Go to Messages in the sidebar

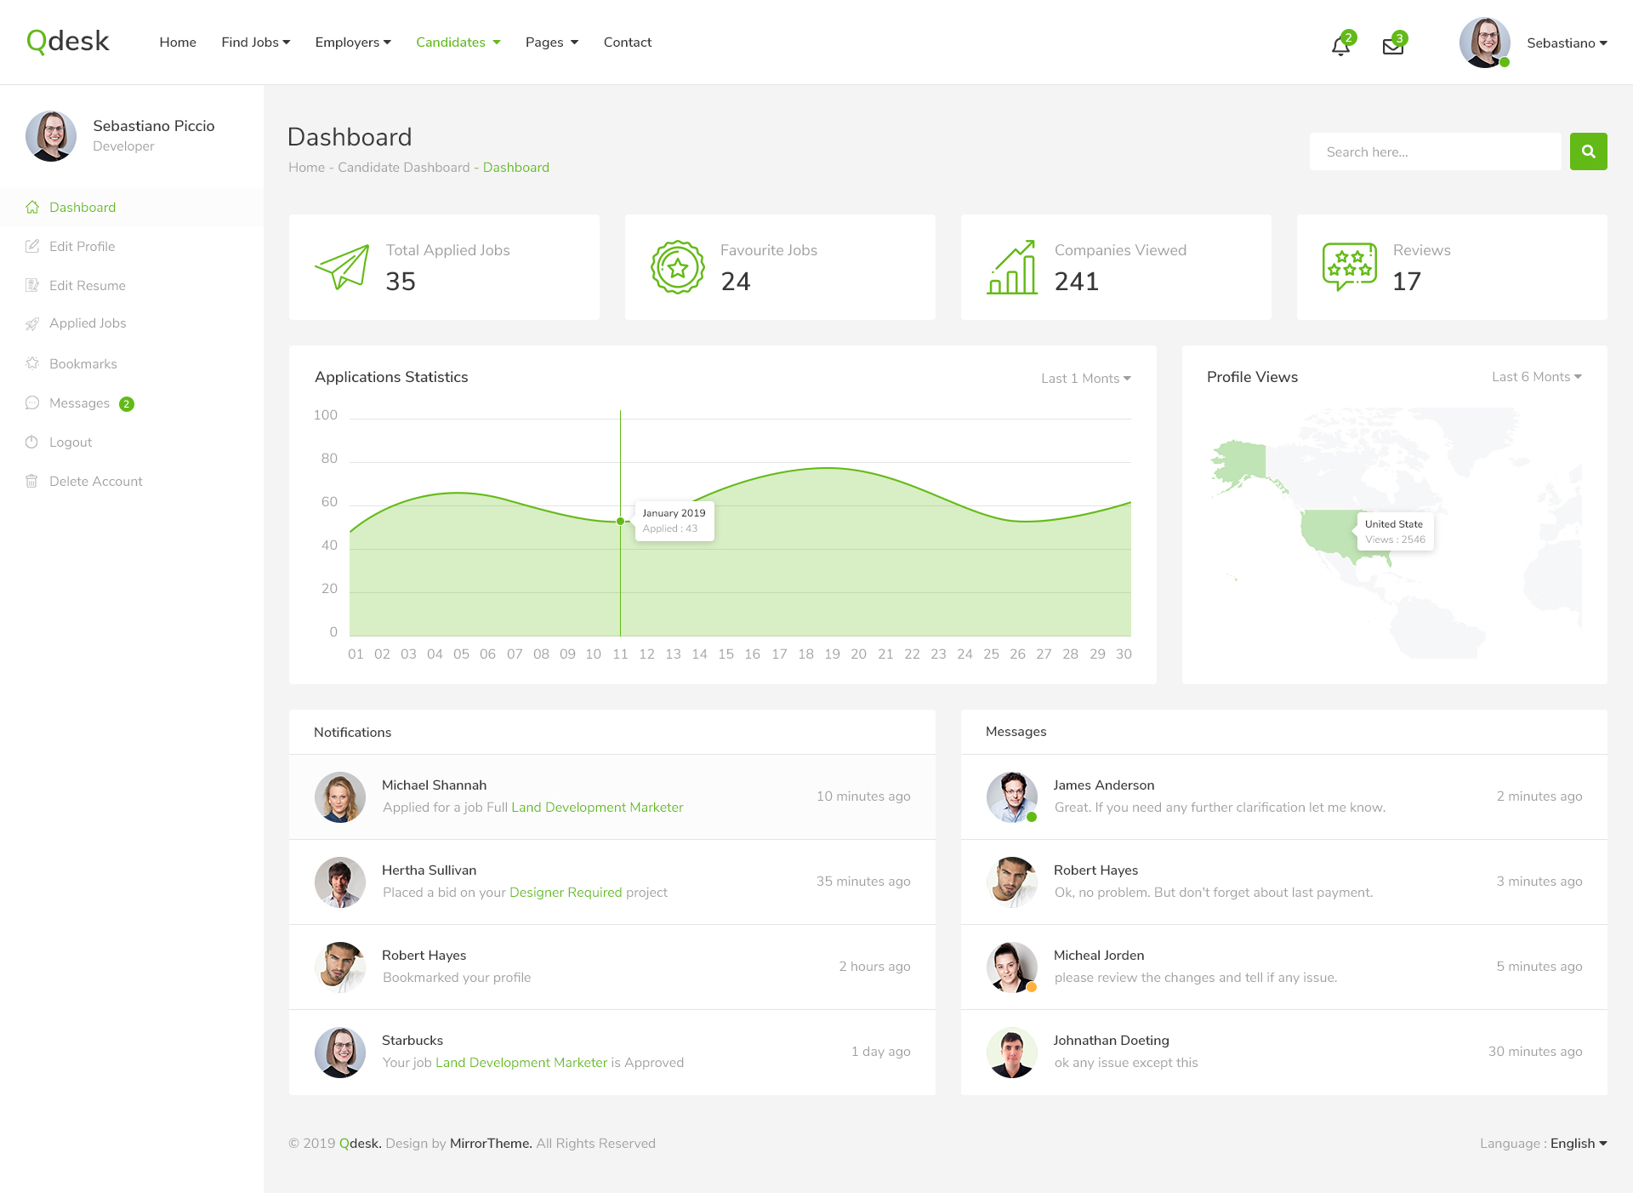point(79,403)
